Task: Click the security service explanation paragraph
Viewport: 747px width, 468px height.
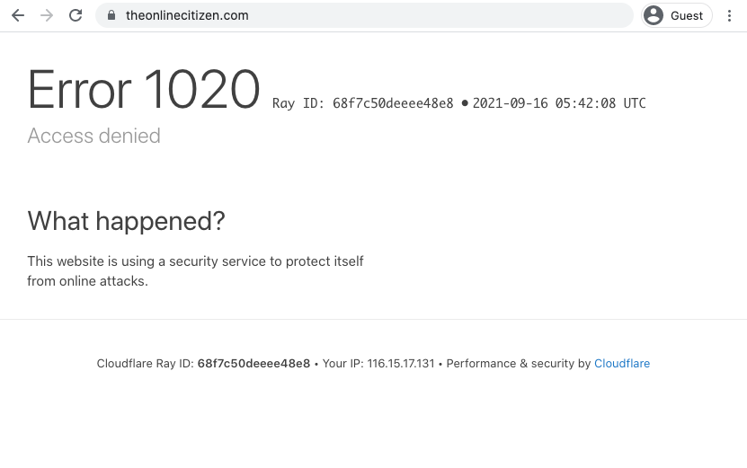Action: 195,270
